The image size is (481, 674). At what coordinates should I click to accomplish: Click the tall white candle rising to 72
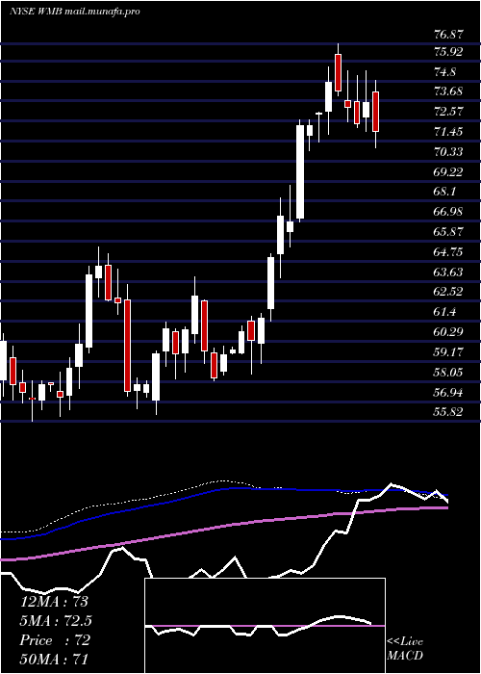pos(300,172)
